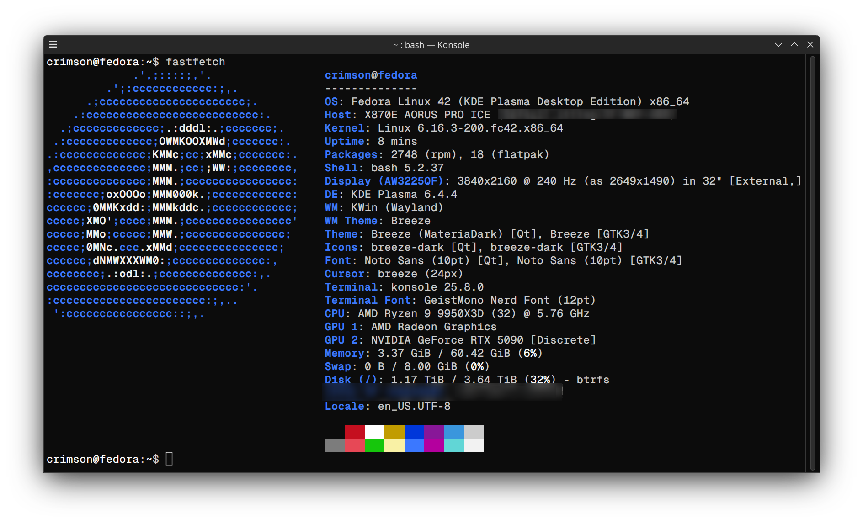Click the off-white block in bottom row
The image size is (863, 524).
[474, 445]
